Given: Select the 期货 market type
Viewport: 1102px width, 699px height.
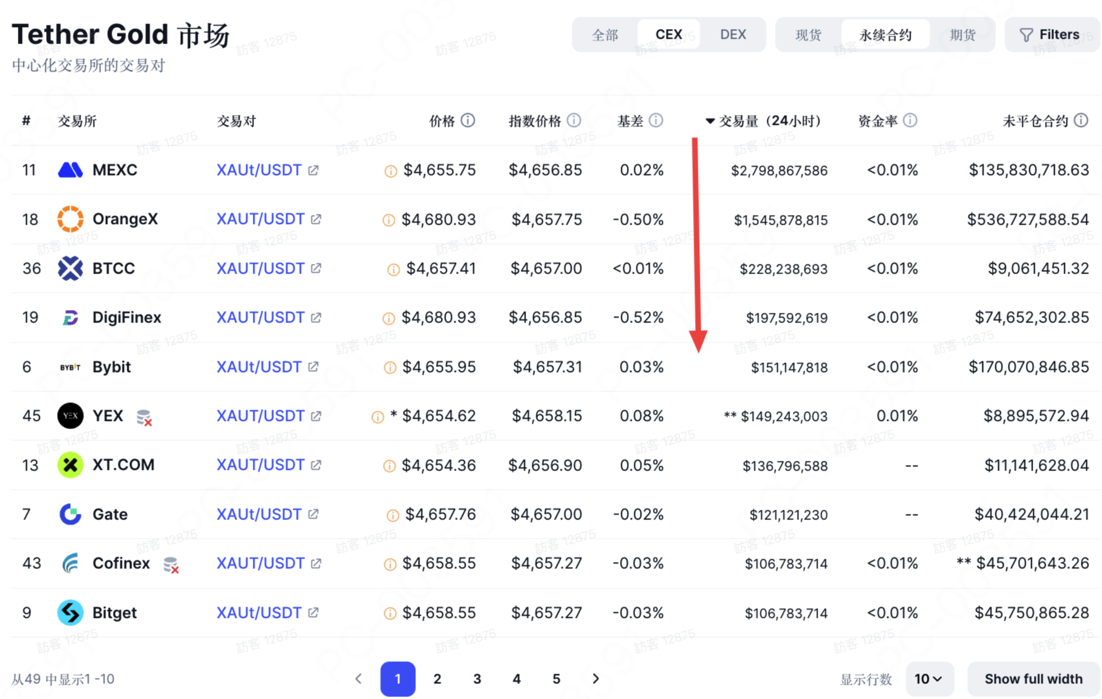Looking at the screenshot, I should (x=963, y=35).
